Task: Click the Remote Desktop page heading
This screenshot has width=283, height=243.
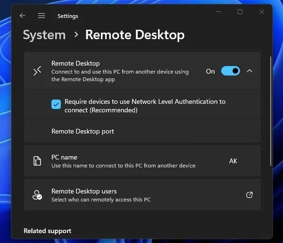Action: pos(135,35)
